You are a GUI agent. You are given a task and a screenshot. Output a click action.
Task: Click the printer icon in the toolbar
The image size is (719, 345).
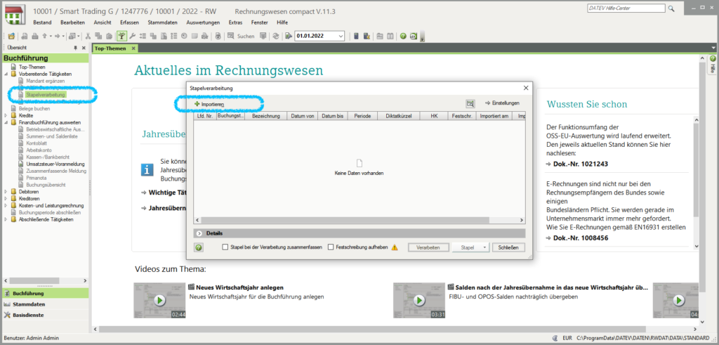[x=35, y=36]
